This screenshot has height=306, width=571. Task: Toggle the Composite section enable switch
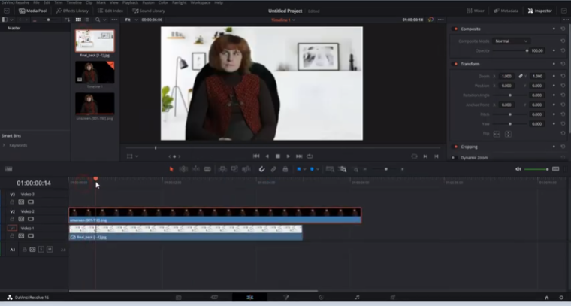(x=456, y=29)
